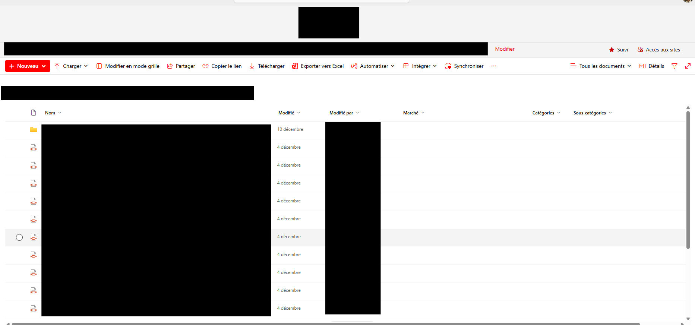Click the scroll up arrow
This screenshot has height=325, width=695.
pyautogui.click(x=688, y=108)
